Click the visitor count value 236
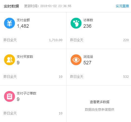 (87, 26)
